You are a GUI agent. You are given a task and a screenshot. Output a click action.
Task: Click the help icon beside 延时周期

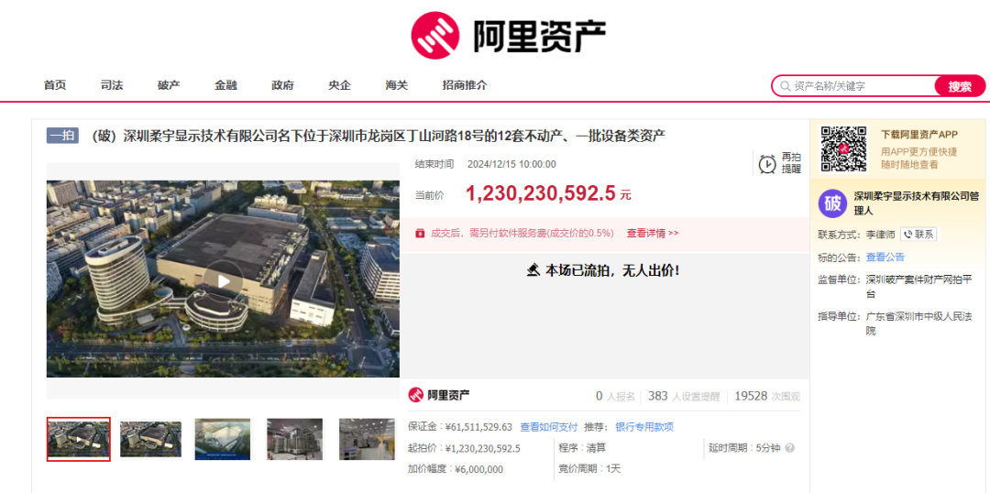[789, 448]
